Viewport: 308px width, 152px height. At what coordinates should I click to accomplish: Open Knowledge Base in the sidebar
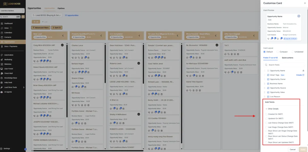pyautogui.click(x=11, y=78)
